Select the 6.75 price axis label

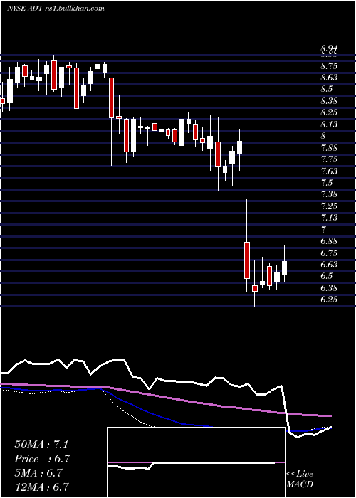(329, 253)
